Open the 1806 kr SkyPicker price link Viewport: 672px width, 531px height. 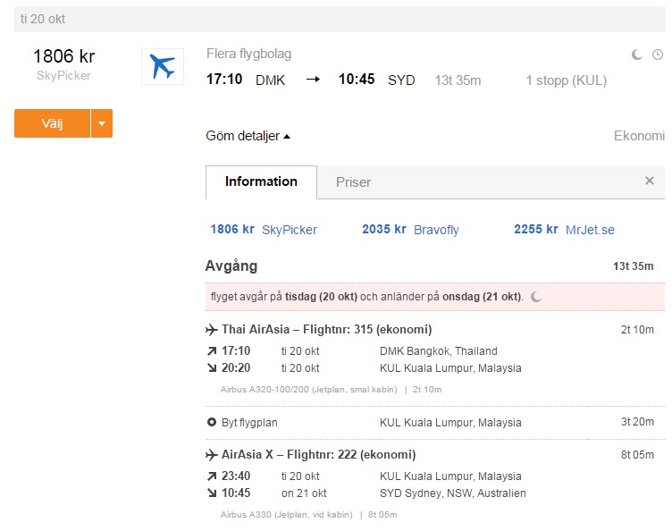(x=264, y=230)
